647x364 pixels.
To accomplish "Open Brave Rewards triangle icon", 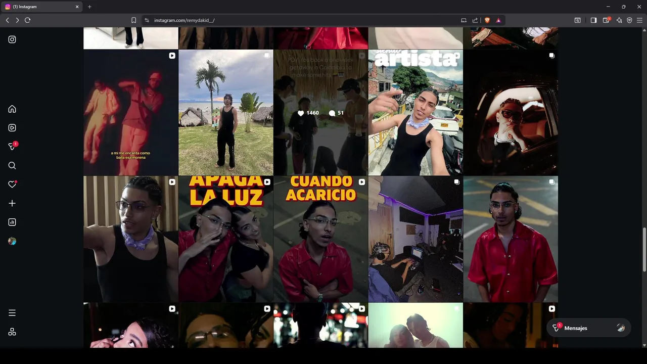I will [x=498, y=20].
